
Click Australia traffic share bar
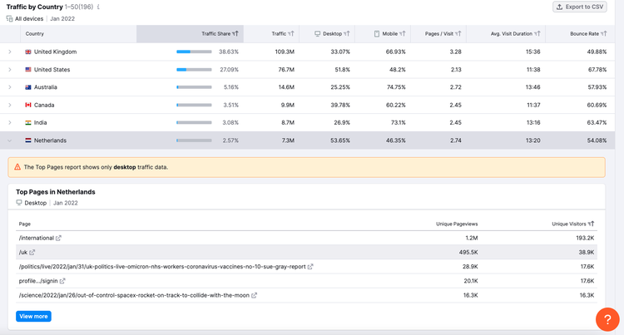(x=194, y=87)
